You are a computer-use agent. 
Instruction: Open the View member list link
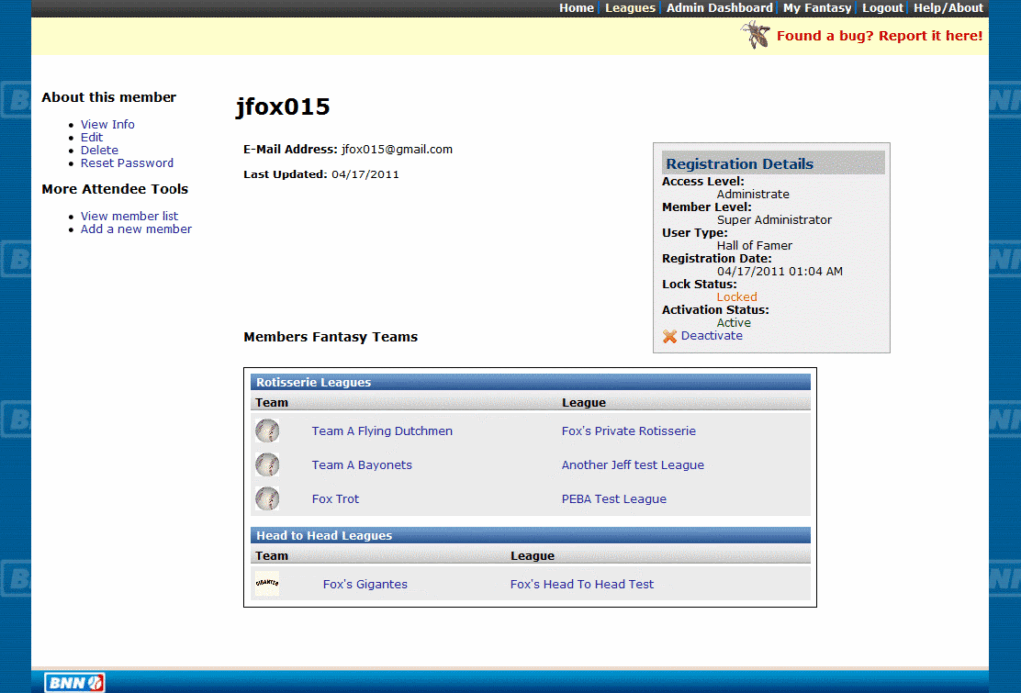130,216
